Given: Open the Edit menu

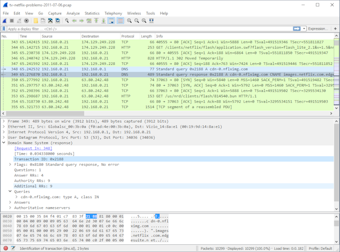Looking at the screenshot, I should tap(17, 13).
